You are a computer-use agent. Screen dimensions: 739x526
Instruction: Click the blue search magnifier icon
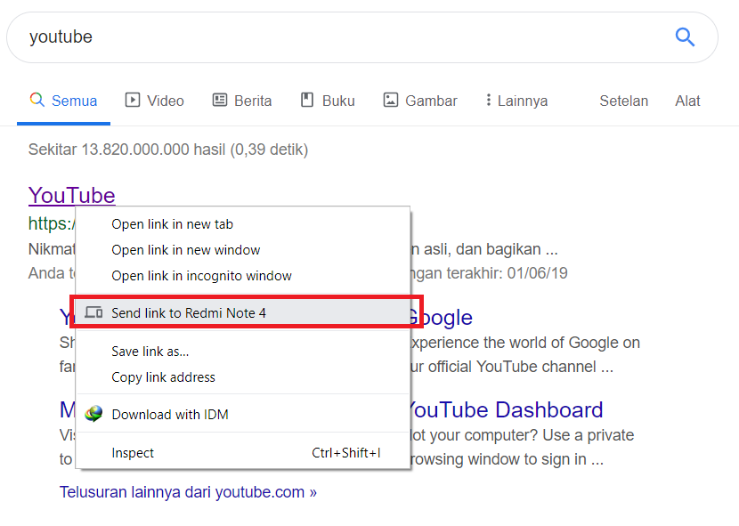(x=684, y=36)
